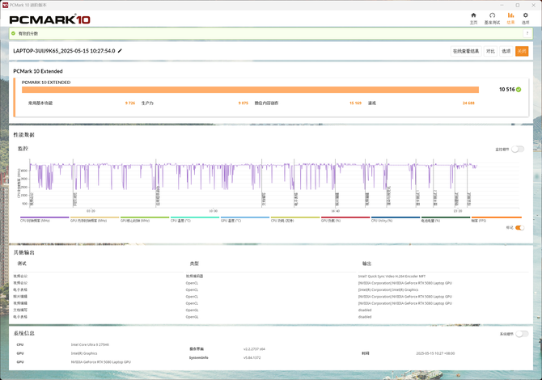Click the overall score 10 516
542x380 pixels.
[x=506, y=90]
